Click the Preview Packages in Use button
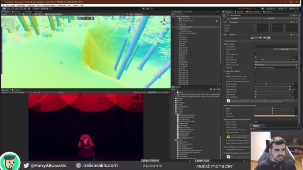303x170 pixels. [248, 8]
